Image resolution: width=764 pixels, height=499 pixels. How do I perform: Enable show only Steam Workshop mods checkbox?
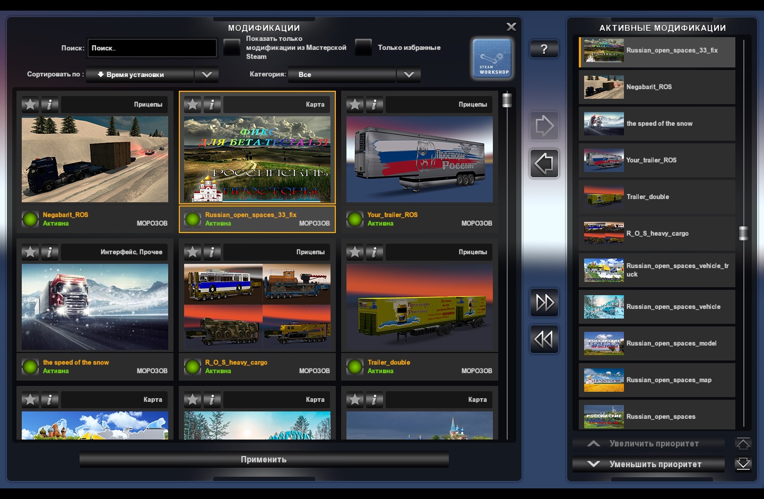pos(232,47)
